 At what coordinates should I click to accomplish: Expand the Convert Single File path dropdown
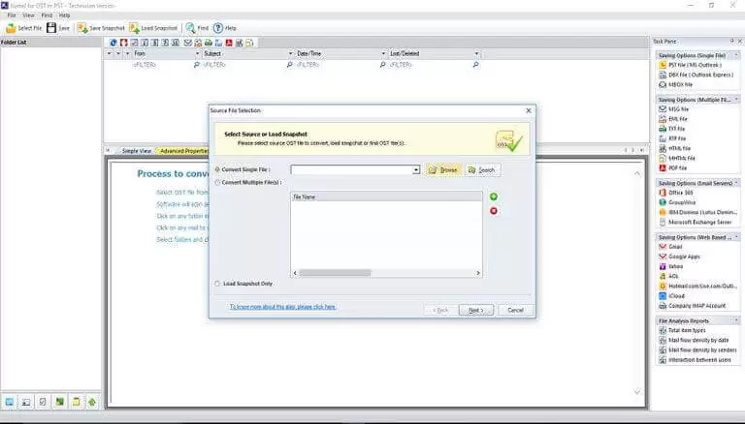pos(416,169)
